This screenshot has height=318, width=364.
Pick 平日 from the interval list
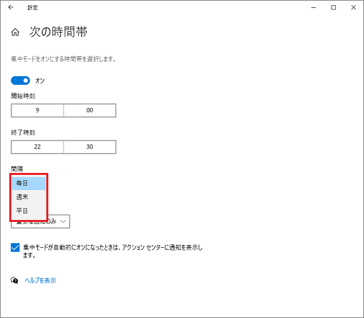[x=28, y=211]
